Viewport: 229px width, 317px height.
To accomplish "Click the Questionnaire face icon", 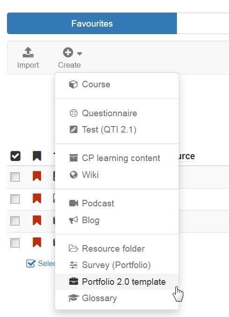I will point(73,113).
